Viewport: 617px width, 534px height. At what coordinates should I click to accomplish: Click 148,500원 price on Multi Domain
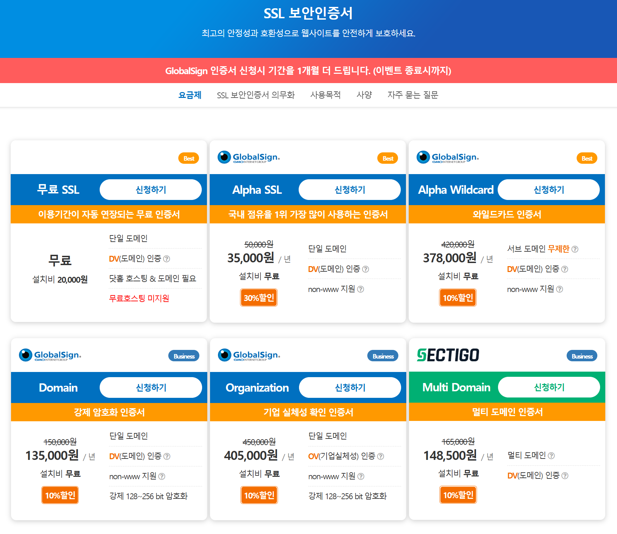click(450, 455)
